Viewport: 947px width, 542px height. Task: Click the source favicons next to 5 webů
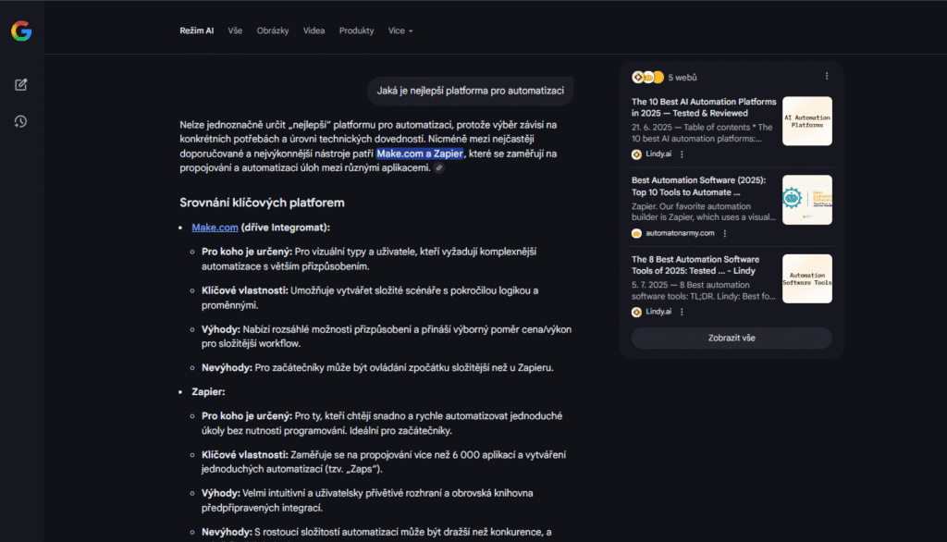tap(647, 77)
